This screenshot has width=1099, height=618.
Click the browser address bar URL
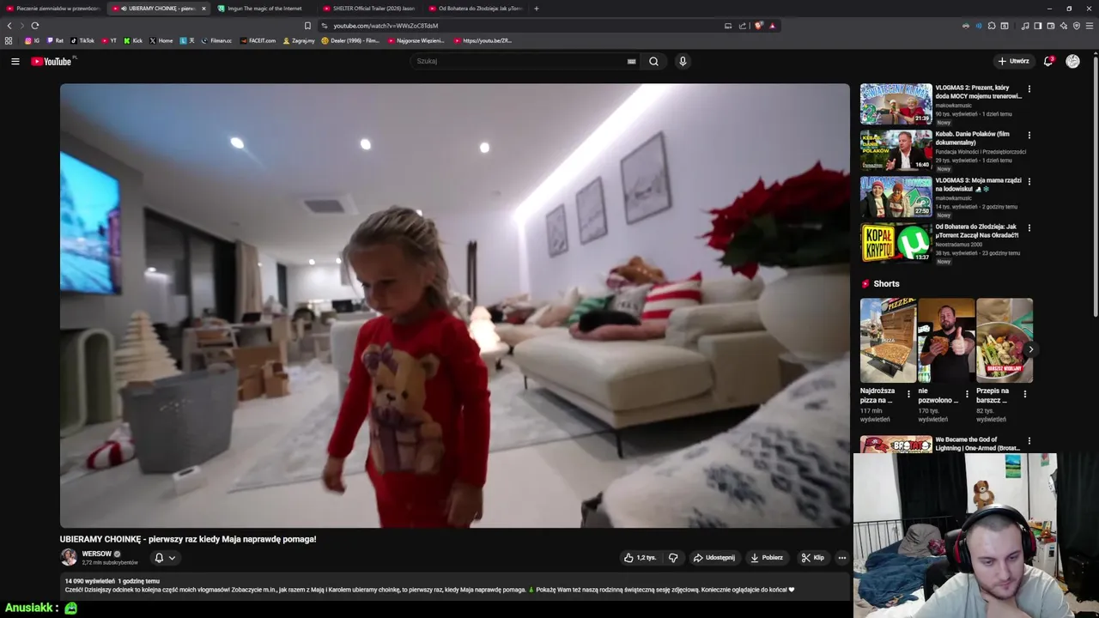coord(386,26)
